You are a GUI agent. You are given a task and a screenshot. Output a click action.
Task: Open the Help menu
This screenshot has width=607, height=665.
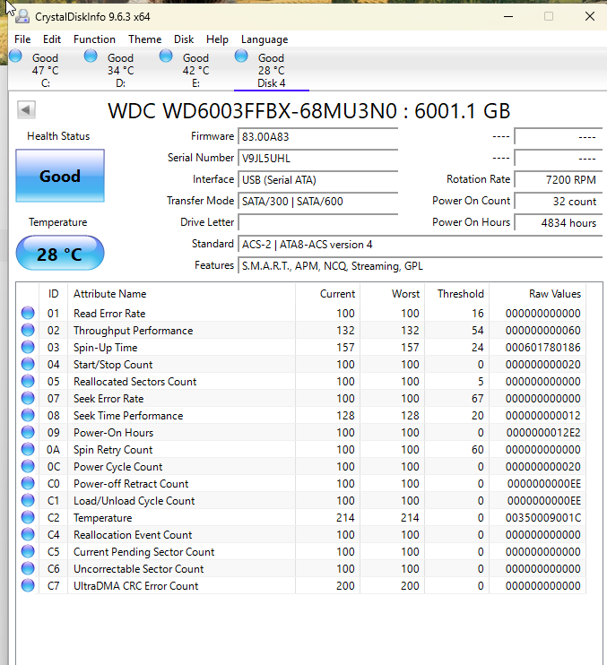[217, 39]
